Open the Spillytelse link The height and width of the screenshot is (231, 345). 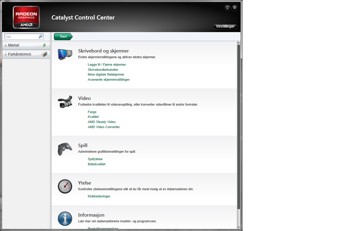click(95, 159)
